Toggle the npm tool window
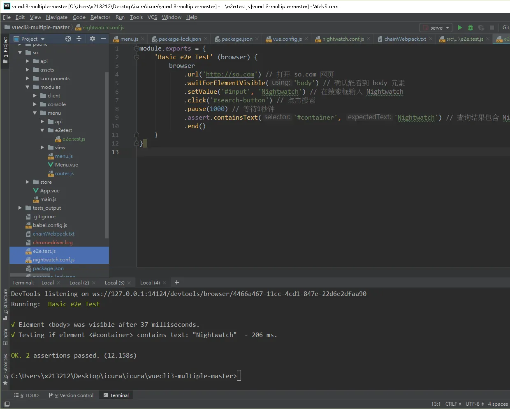Screen dimensions: 510x409 (x=5, y=336)
